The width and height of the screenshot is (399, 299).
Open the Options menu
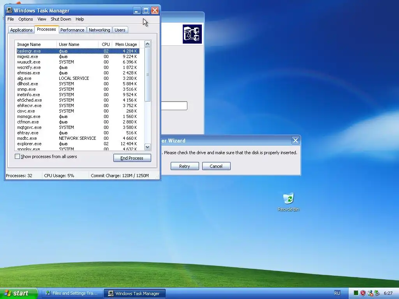pos(25,19)
